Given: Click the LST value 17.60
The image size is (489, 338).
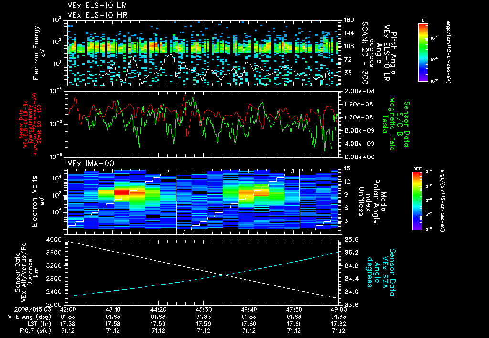Looking at the screenshot, I should click(x=248, y=324).
